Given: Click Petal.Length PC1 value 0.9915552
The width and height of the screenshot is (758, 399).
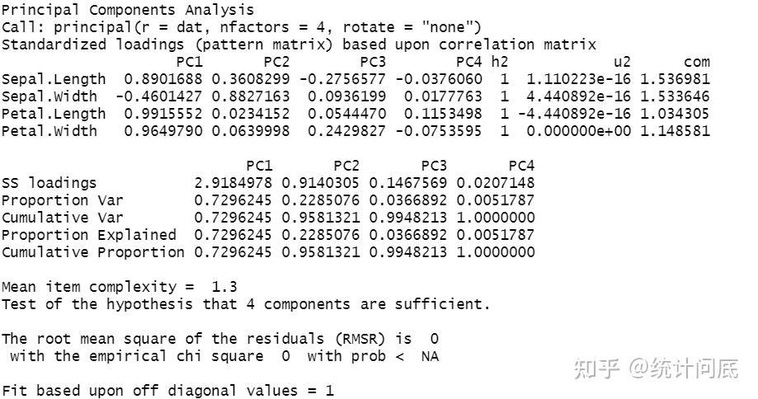Looking at the screenshot, I should [163, 114].
